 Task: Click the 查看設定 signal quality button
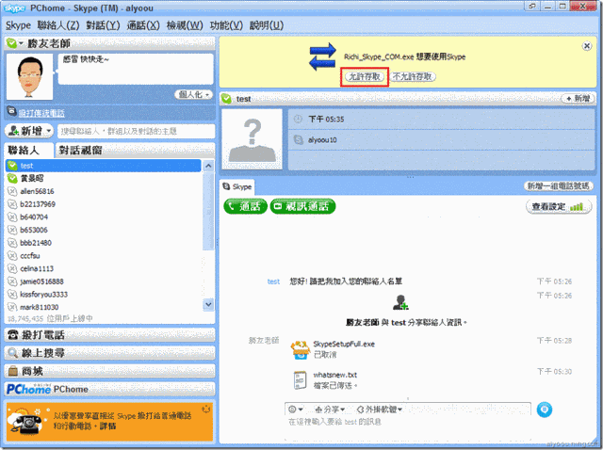coord(559,207)
